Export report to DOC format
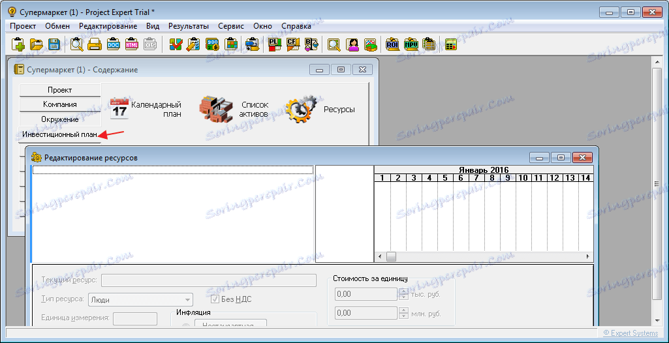 [x=113, y=45]
